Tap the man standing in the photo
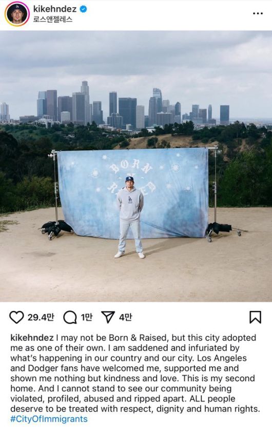This screenshot has width=272, height=433. pos(130,217)
